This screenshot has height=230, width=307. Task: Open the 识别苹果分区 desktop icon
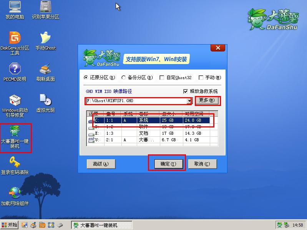[x=46, y=8]
